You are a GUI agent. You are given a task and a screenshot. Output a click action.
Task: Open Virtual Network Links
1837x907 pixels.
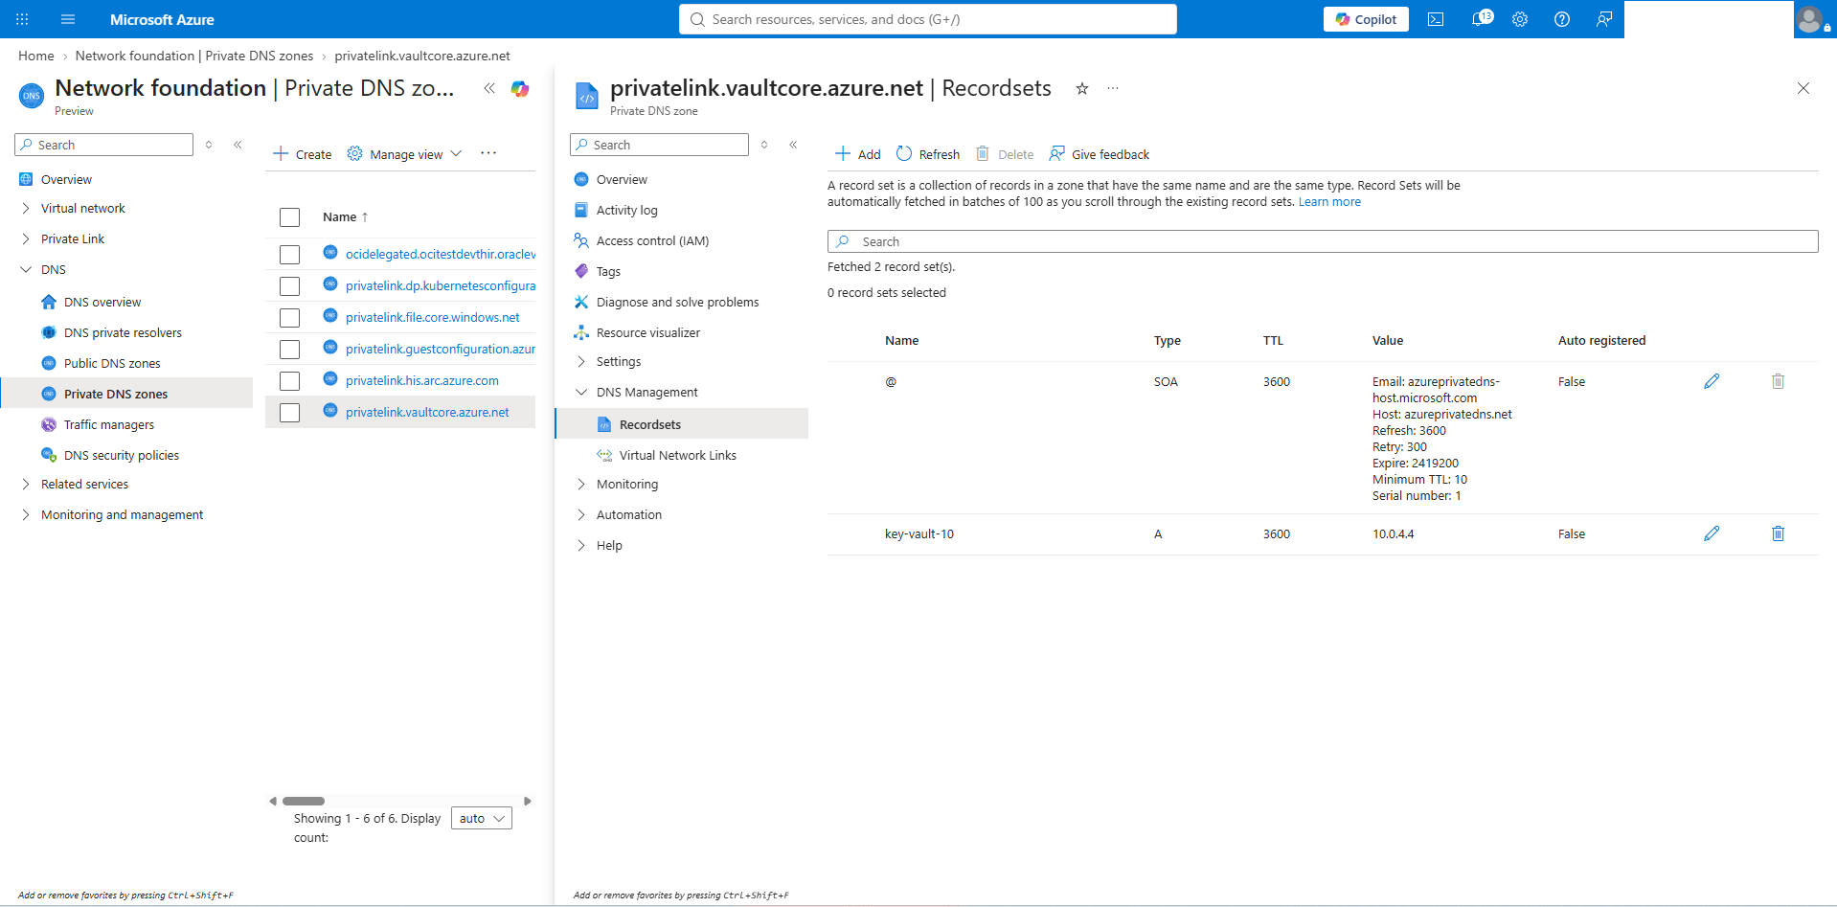pyautogui.click(x=678, y=455)
